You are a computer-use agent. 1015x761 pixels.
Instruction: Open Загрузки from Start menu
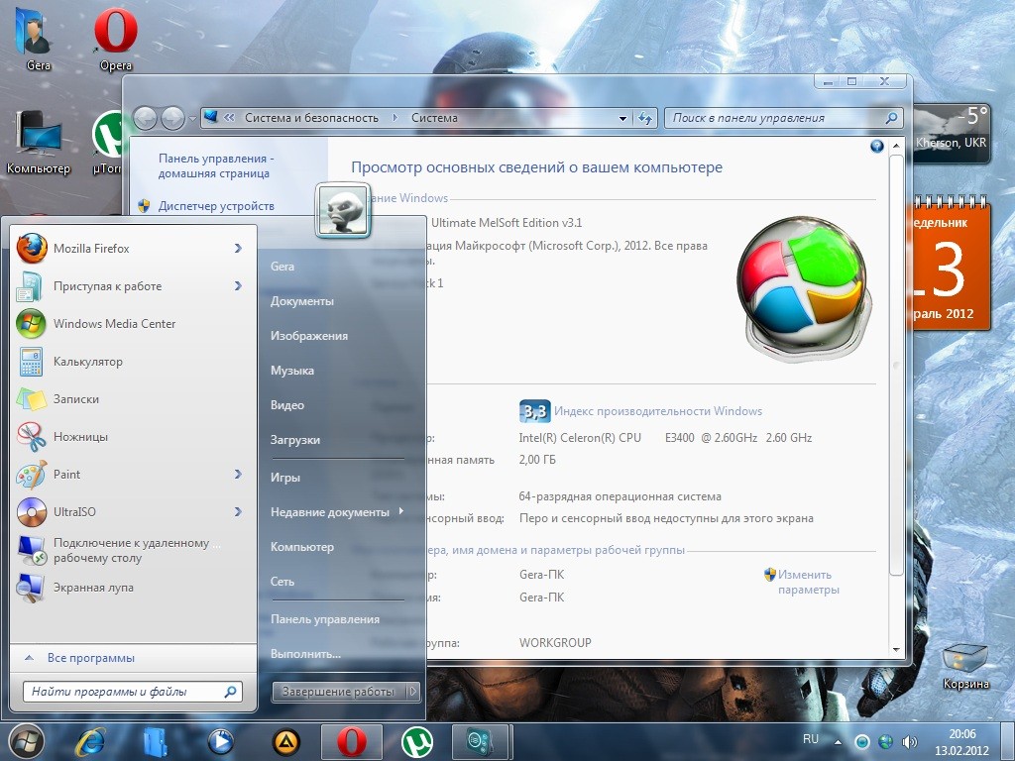[x=295, y=440]
